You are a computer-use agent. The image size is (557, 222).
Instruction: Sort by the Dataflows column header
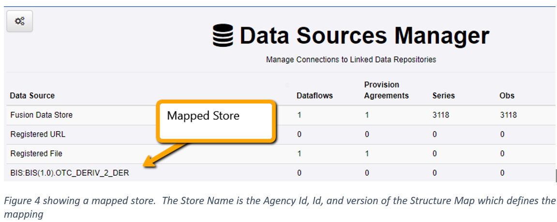(315, 96)
